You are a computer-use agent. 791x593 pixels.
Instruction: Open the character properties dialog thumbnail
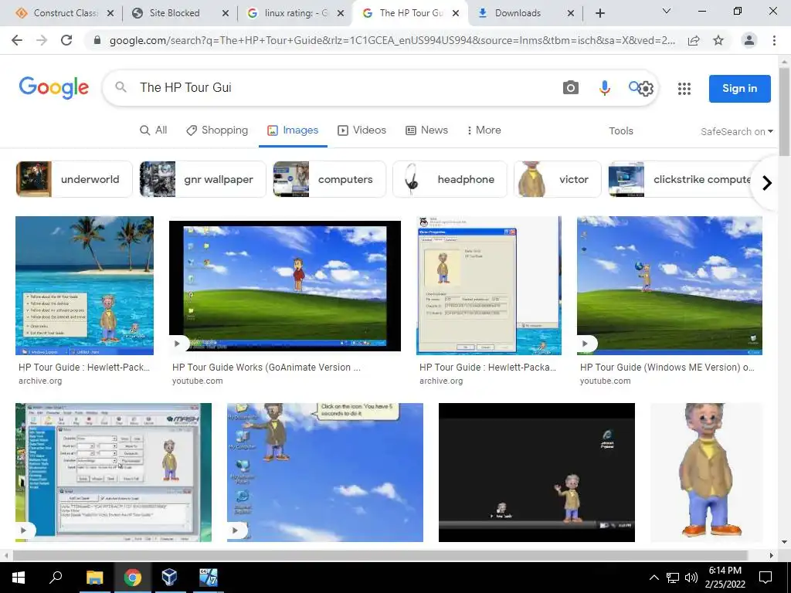coord(488,286)
